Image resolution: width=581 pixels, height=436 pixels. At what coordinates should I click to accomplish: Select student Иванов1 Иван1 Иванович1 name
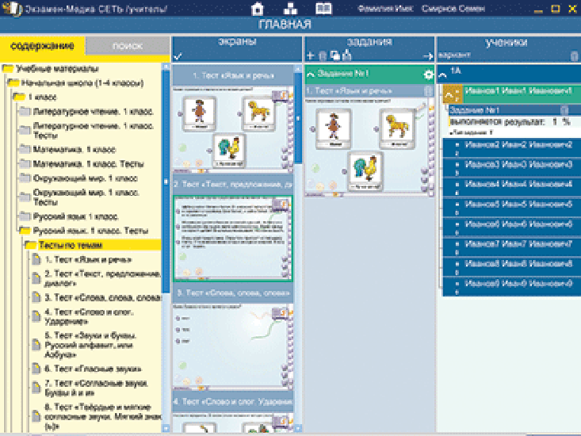pyautogui.click(x=518, y=90)
